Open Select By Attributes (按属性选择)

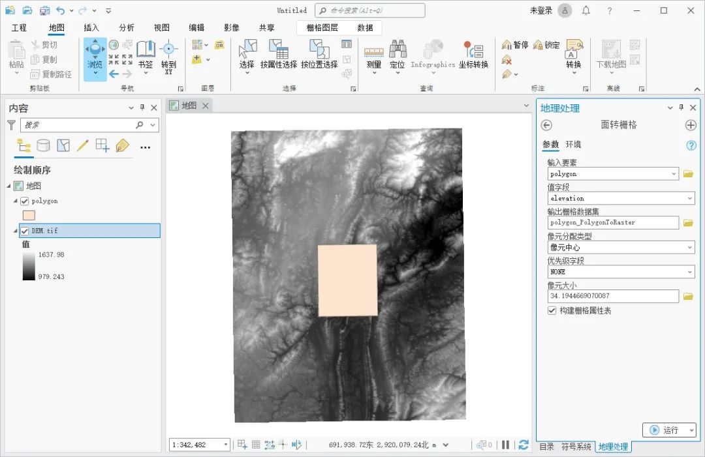279,54
